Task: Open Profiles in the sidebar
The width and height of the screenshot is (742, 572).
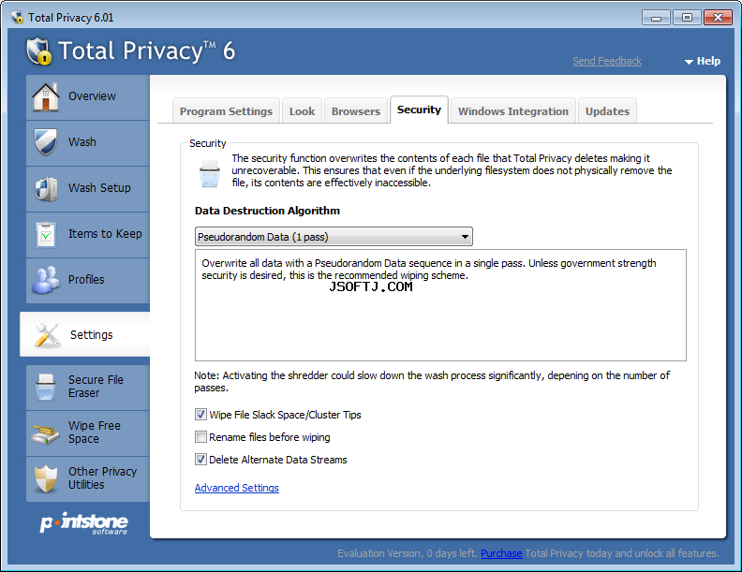Action: (x=86, y=279)
